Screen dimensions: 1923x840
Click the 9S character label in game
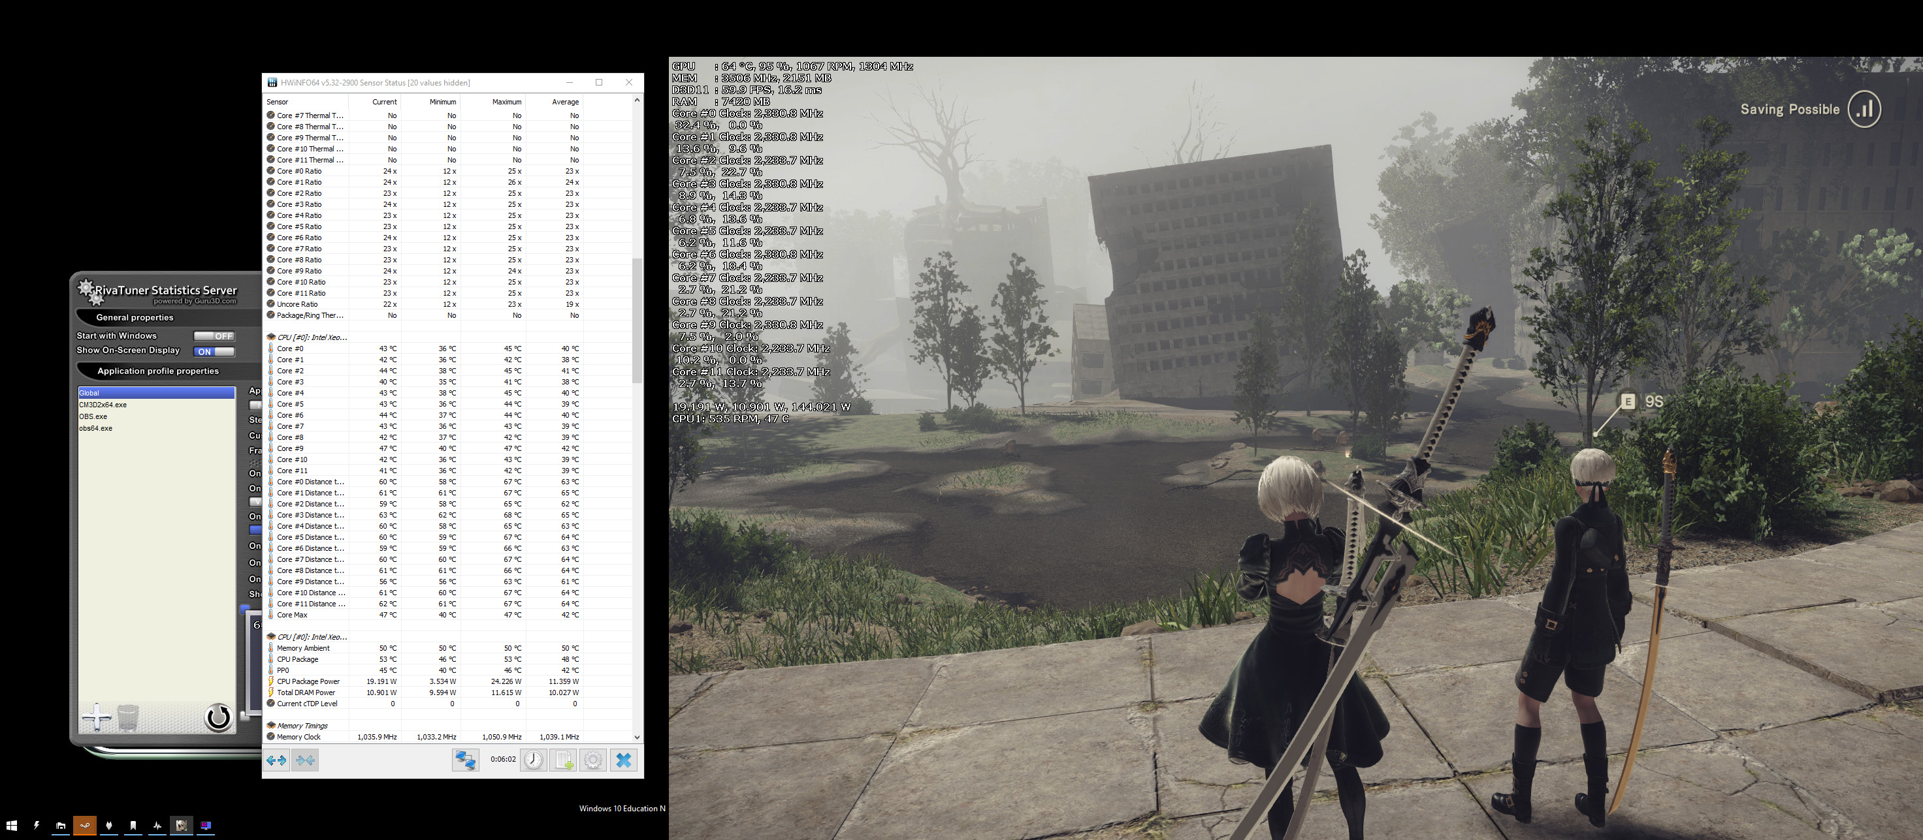point(1653,401)
